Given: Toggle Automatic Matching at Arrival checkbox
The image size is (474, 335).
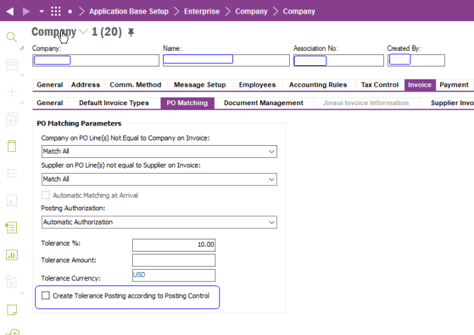Looking at the screenshot, I should pos(45,195).
